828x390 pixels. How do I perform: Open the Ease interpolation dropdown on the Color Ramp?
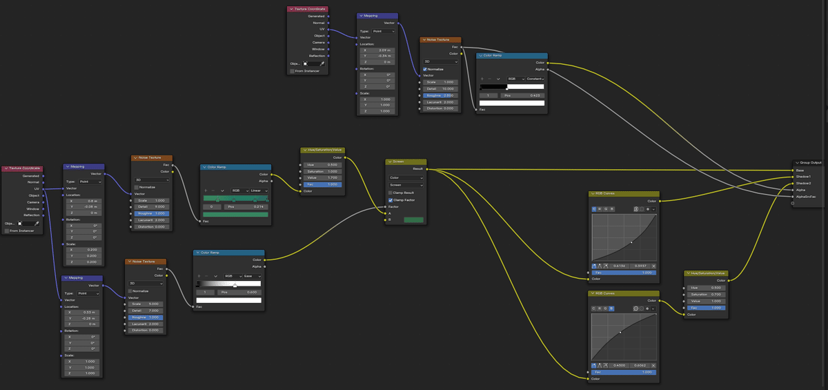point(252,276)
